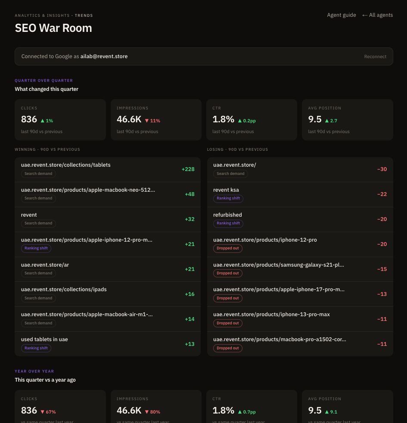
Task: Open winning row apple-macbook-air-m1
Action: [x=108, y=319]
